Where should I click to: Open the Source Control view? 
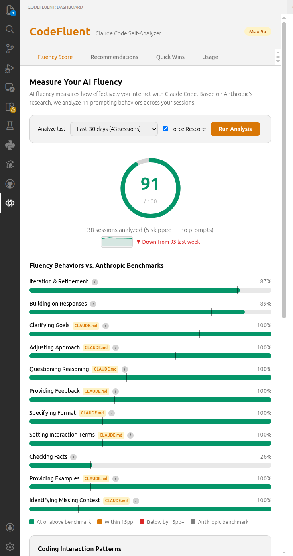point(10,48)
